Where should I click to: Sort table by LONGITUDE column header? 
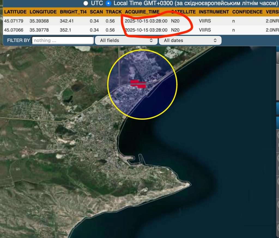(x=43, y=12)
